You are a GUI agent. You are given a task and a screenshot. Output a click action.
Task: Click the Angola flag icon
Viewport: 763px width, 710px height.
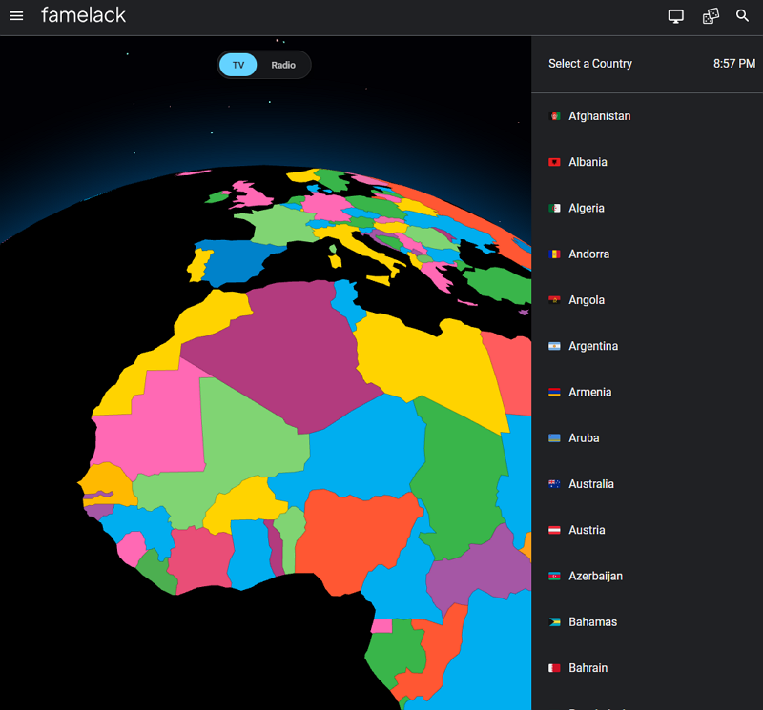pyautogui.click(x=554, y=300)
